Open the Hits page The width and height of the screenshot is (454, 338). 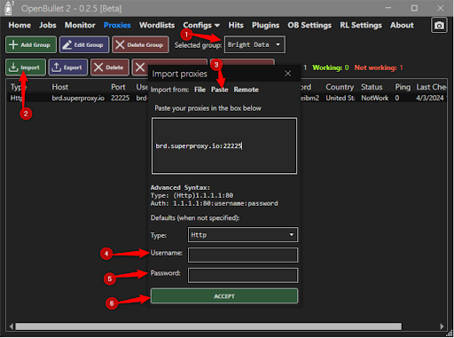click(236, 26)
